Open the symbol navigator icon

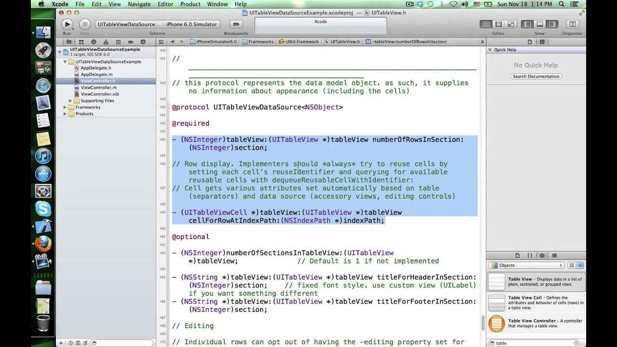click(x=81, y=42)
